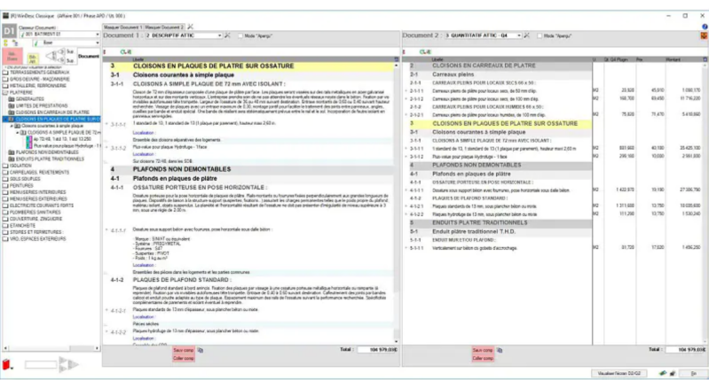Select the Masquer Document 2 tab

(164, 27)
